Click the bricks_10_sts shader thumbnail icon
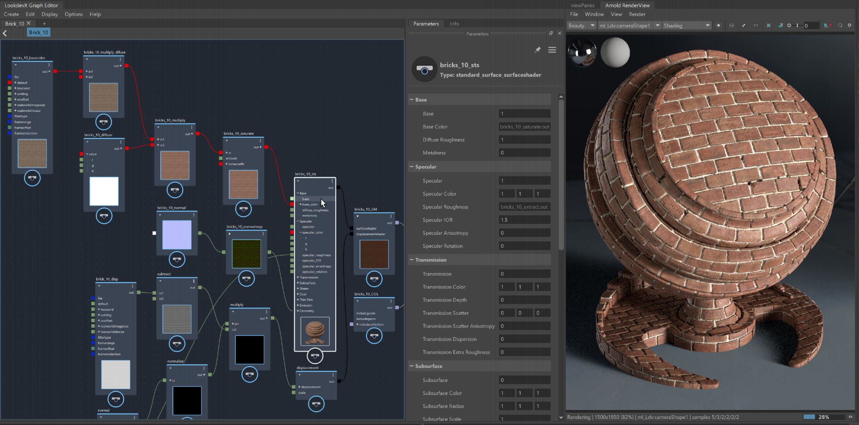The image size is (859, 425). click(424, 69)
